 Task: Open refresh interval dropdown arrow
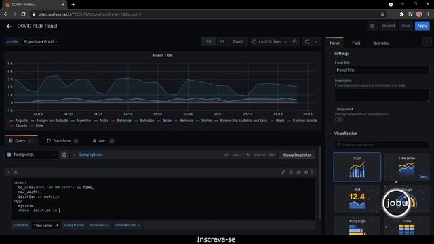pos(317,41)
